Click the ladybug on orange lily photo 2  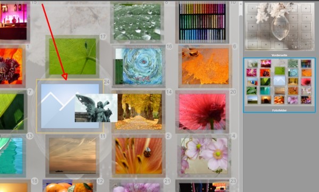pos(139,156)
